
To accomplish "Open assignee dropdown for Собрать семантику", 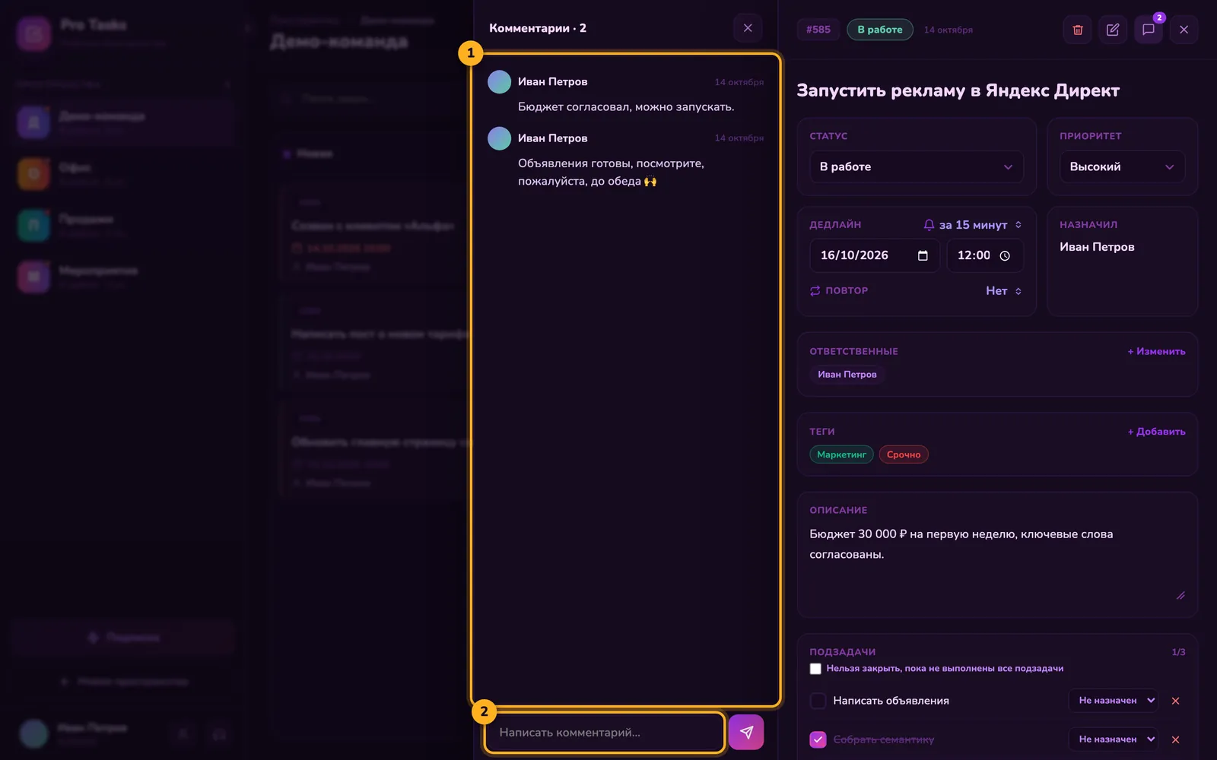I will pyautogui.click(x=1114, y=739).
